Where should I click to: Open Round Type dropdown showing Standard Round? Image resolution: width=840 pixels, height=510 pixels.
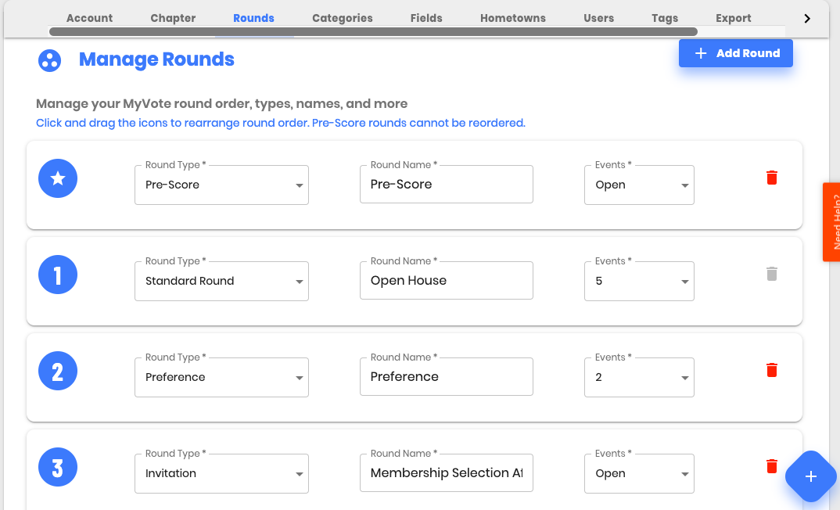point(222,282)
